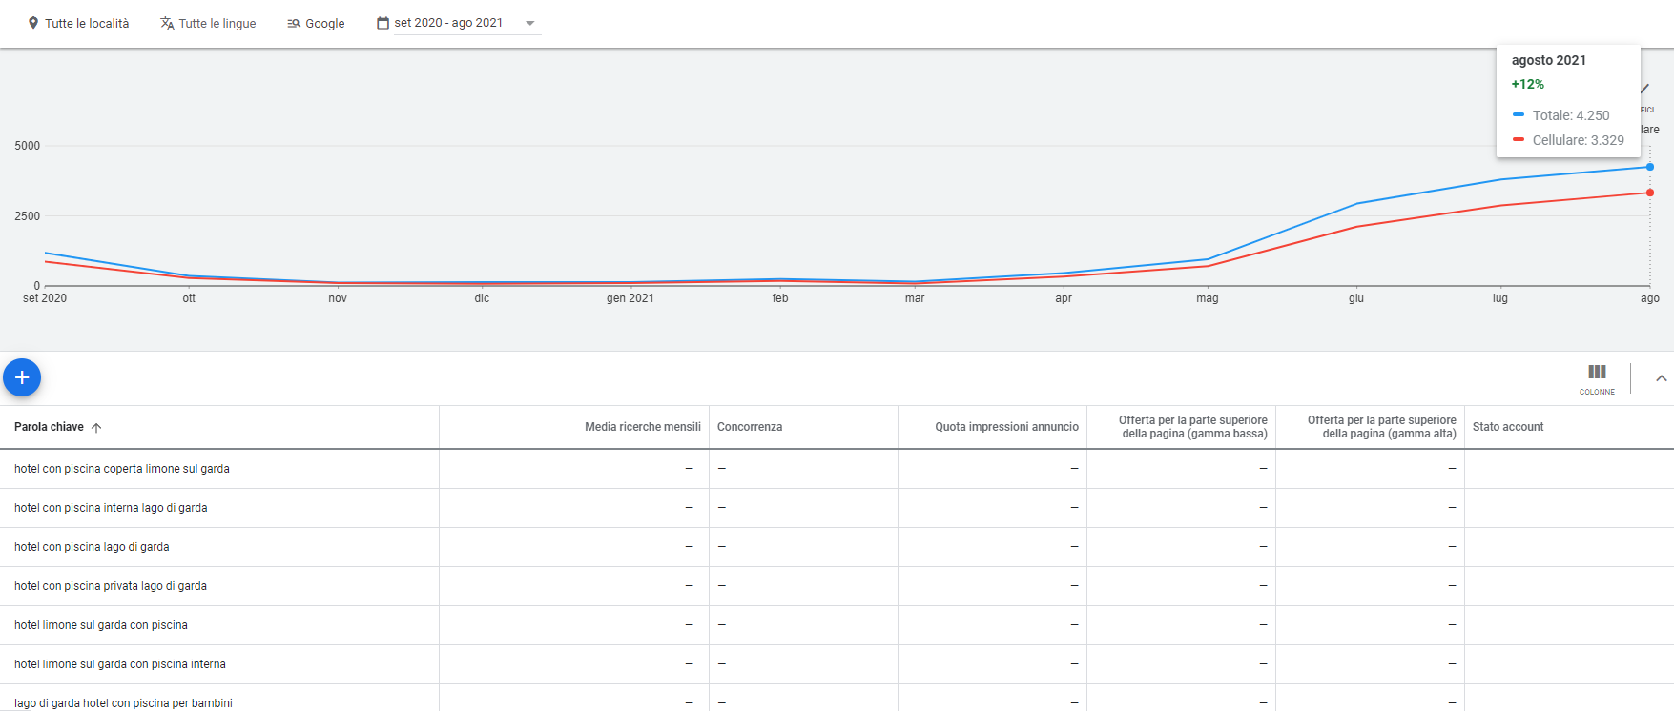This screenshot has height=711, width=1674.
Task: Sort by Media ricerche mensili header
Action: point(643,427)
